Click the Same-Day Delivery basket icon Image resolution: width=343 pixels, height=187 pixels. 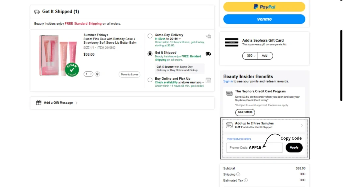point(208,36)
